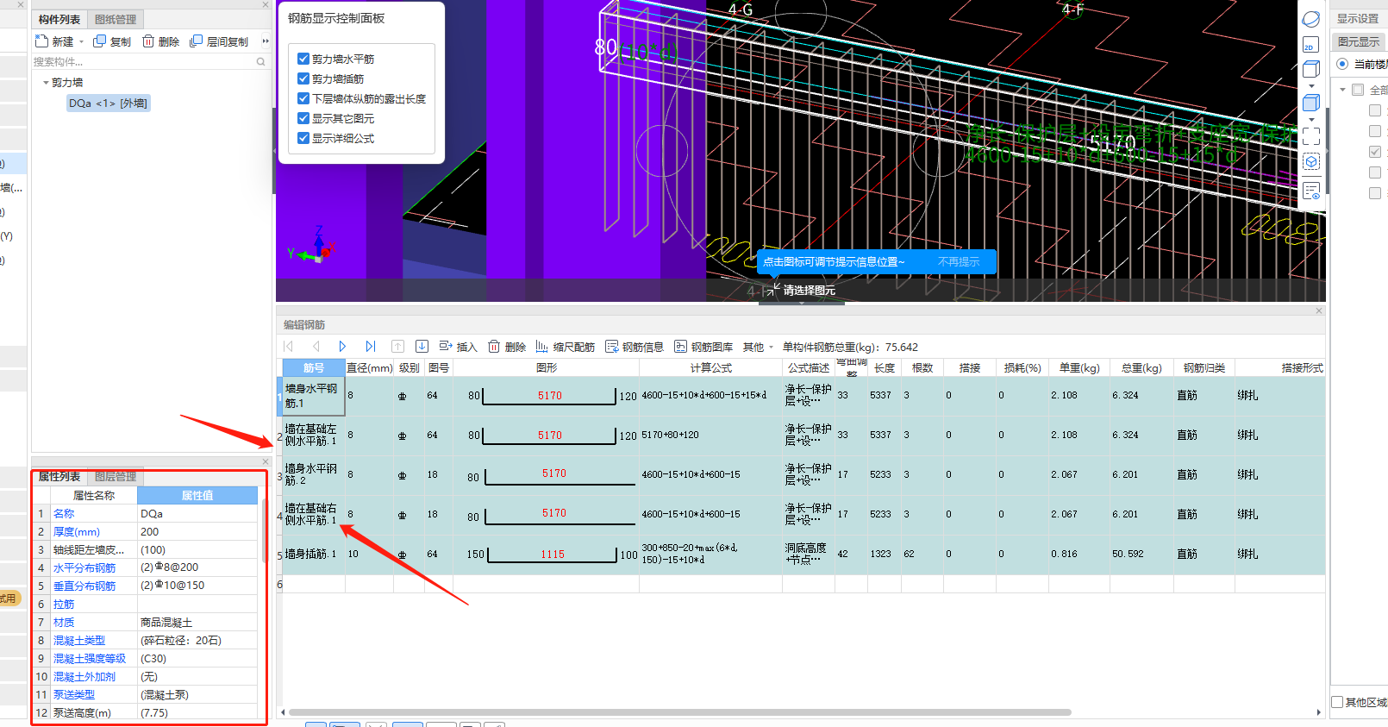
Task: Click the 计算公式 column header
Action: pyautogui.click(x=710, y=367)
